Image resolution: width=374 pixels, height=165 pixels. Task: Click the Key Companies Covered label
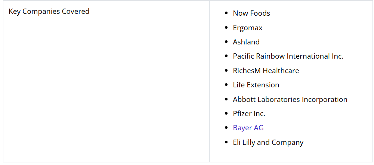pyautogui.click(x=49, y=11)
